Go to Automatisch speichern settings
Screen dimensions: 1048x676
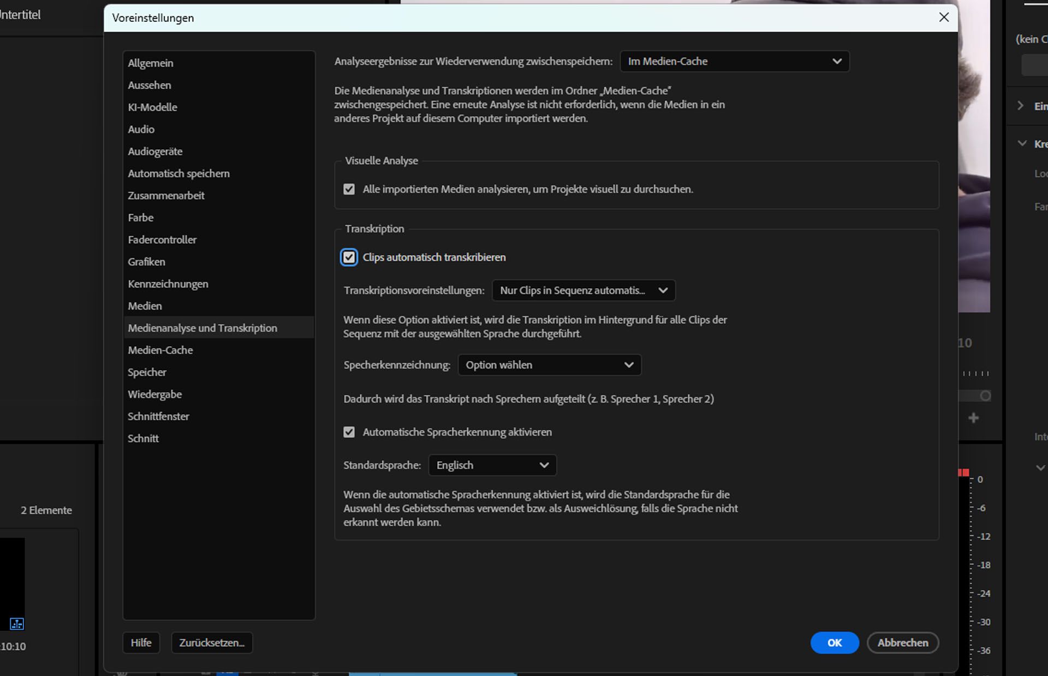[x=178, y=173]
